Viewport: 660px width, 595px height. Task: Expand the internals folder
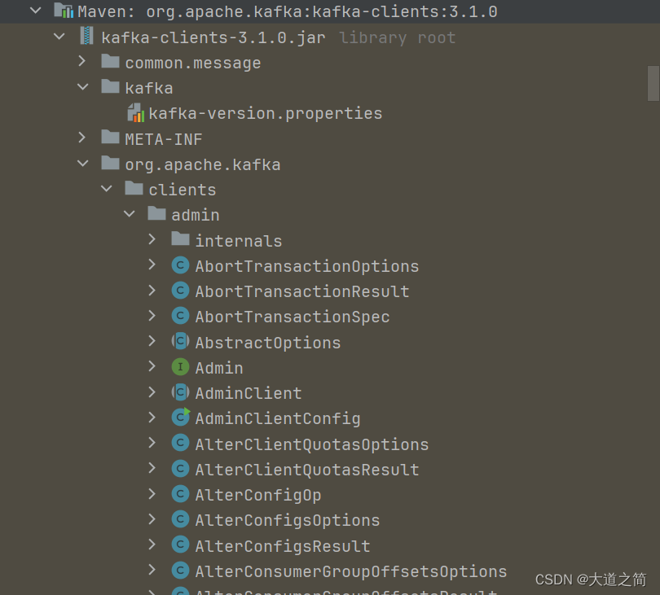pyautogui.click(x=152, y=239)
